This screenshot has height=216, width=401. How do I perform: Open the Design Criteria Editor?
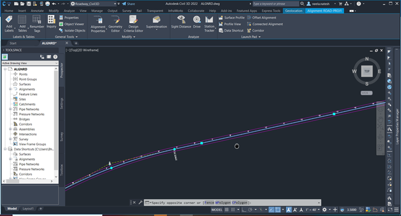133,24
